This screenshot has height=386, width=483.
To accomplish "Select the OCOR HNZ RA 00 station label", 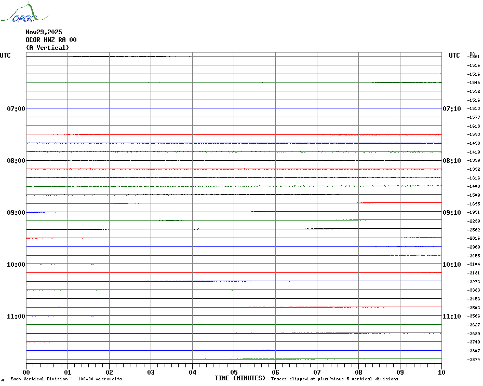I will click(51, 40).
